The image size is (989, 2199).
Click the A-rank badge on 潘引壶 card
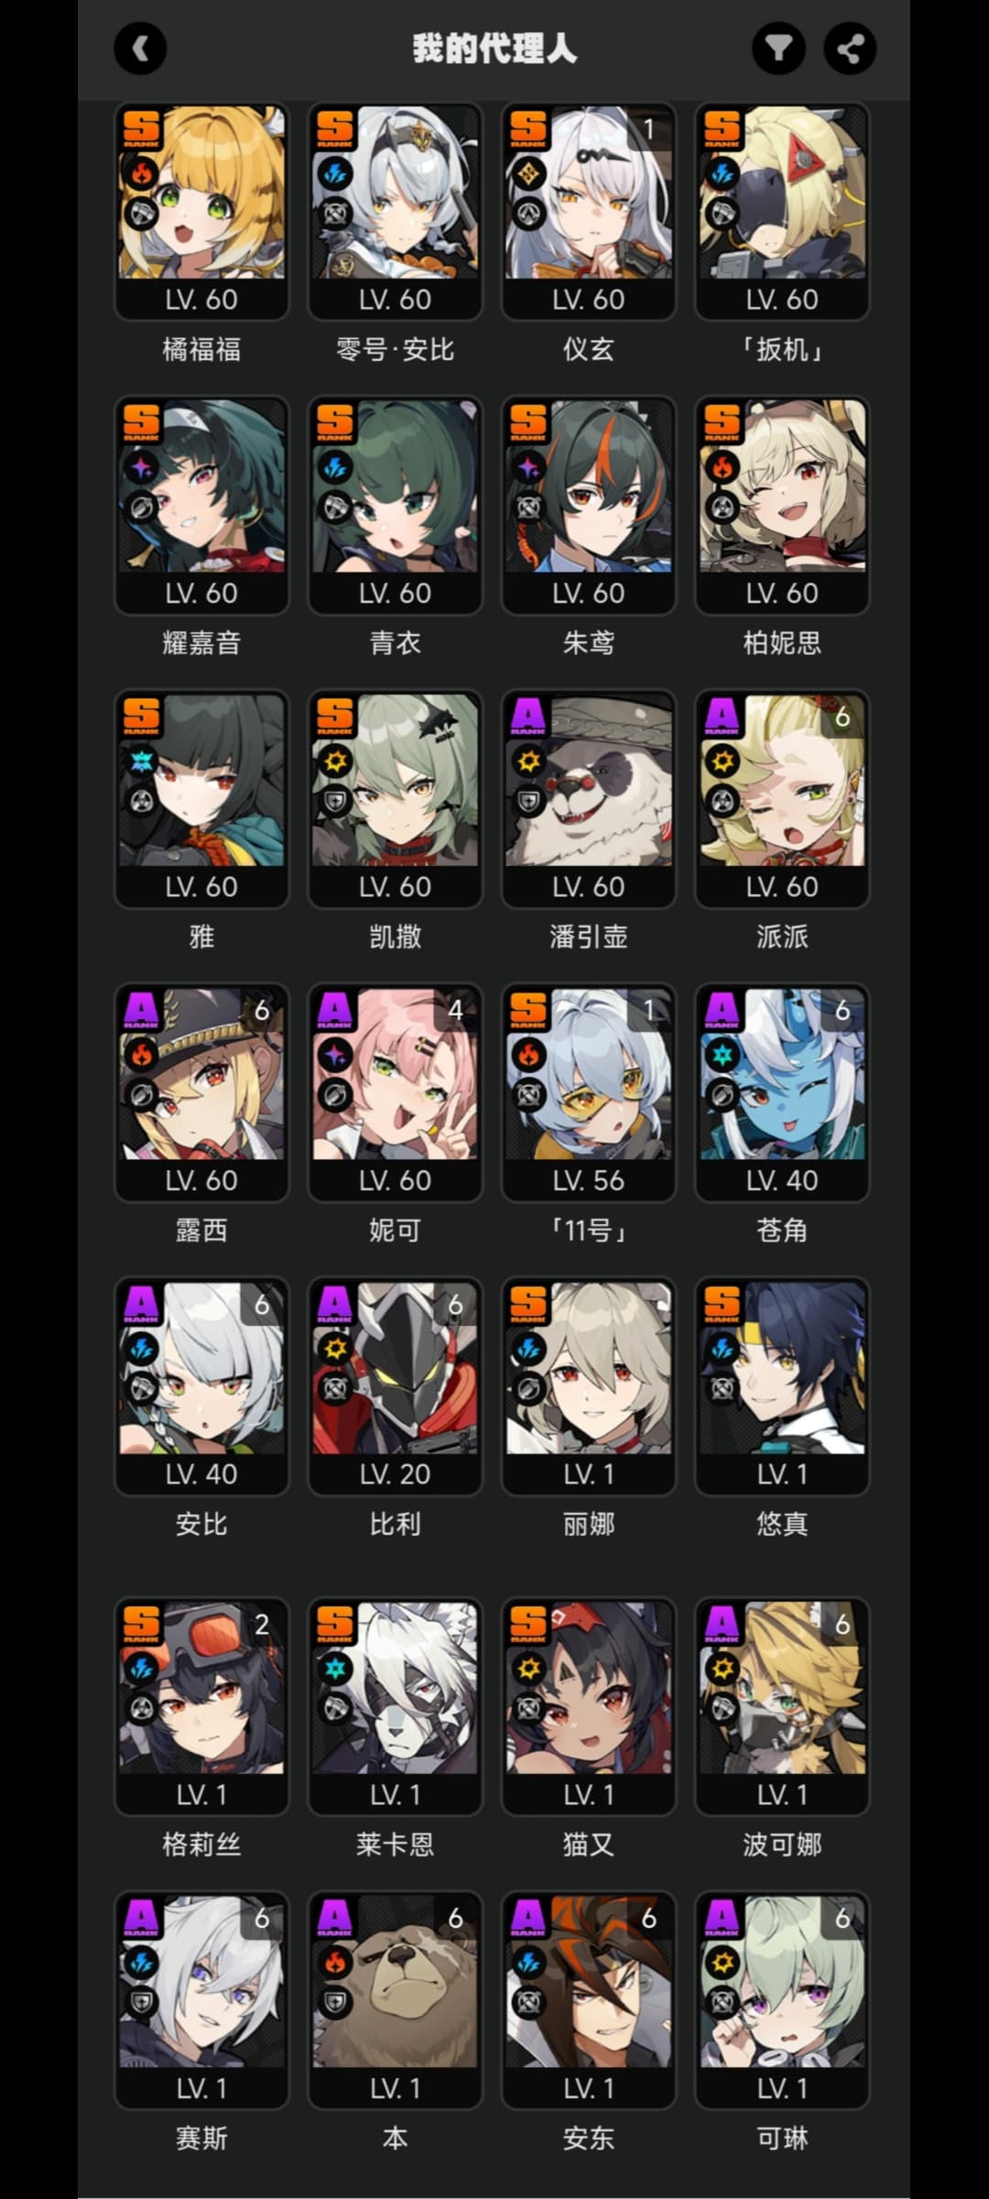(528, 716)
